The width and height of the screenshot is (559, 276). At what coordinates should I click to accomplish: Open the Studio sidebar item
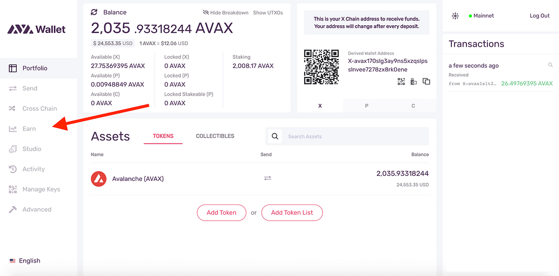click(38, 149)
